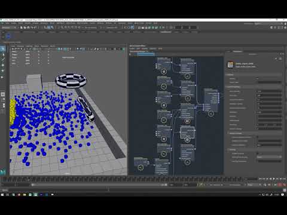Go to start of playback range
This screenshot has width=287, height=215.
[x=260, y=179]
